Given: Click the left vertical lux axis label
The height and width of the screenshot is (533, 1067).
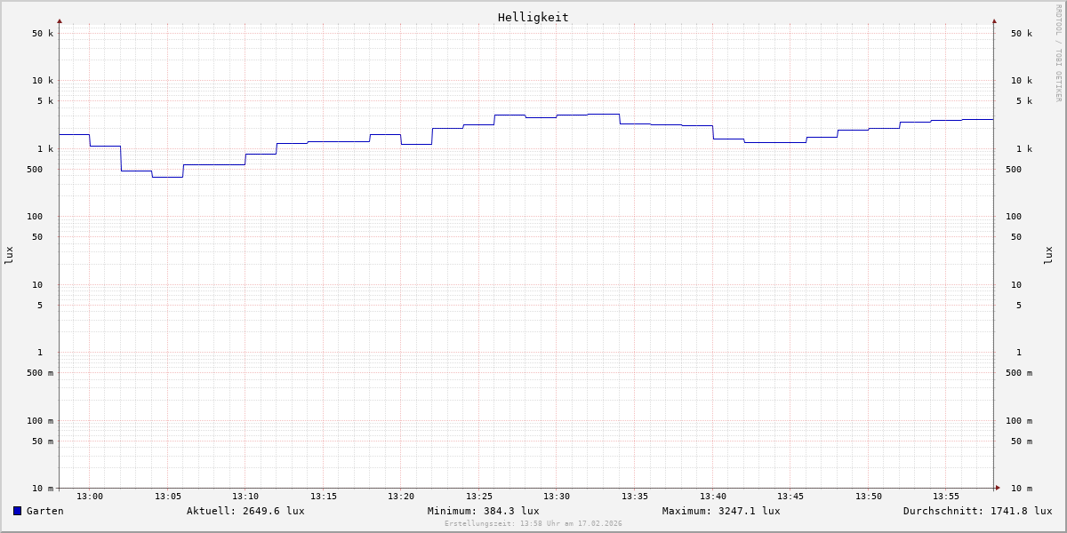Looking at the screenshot, I should tap(9, 255).
